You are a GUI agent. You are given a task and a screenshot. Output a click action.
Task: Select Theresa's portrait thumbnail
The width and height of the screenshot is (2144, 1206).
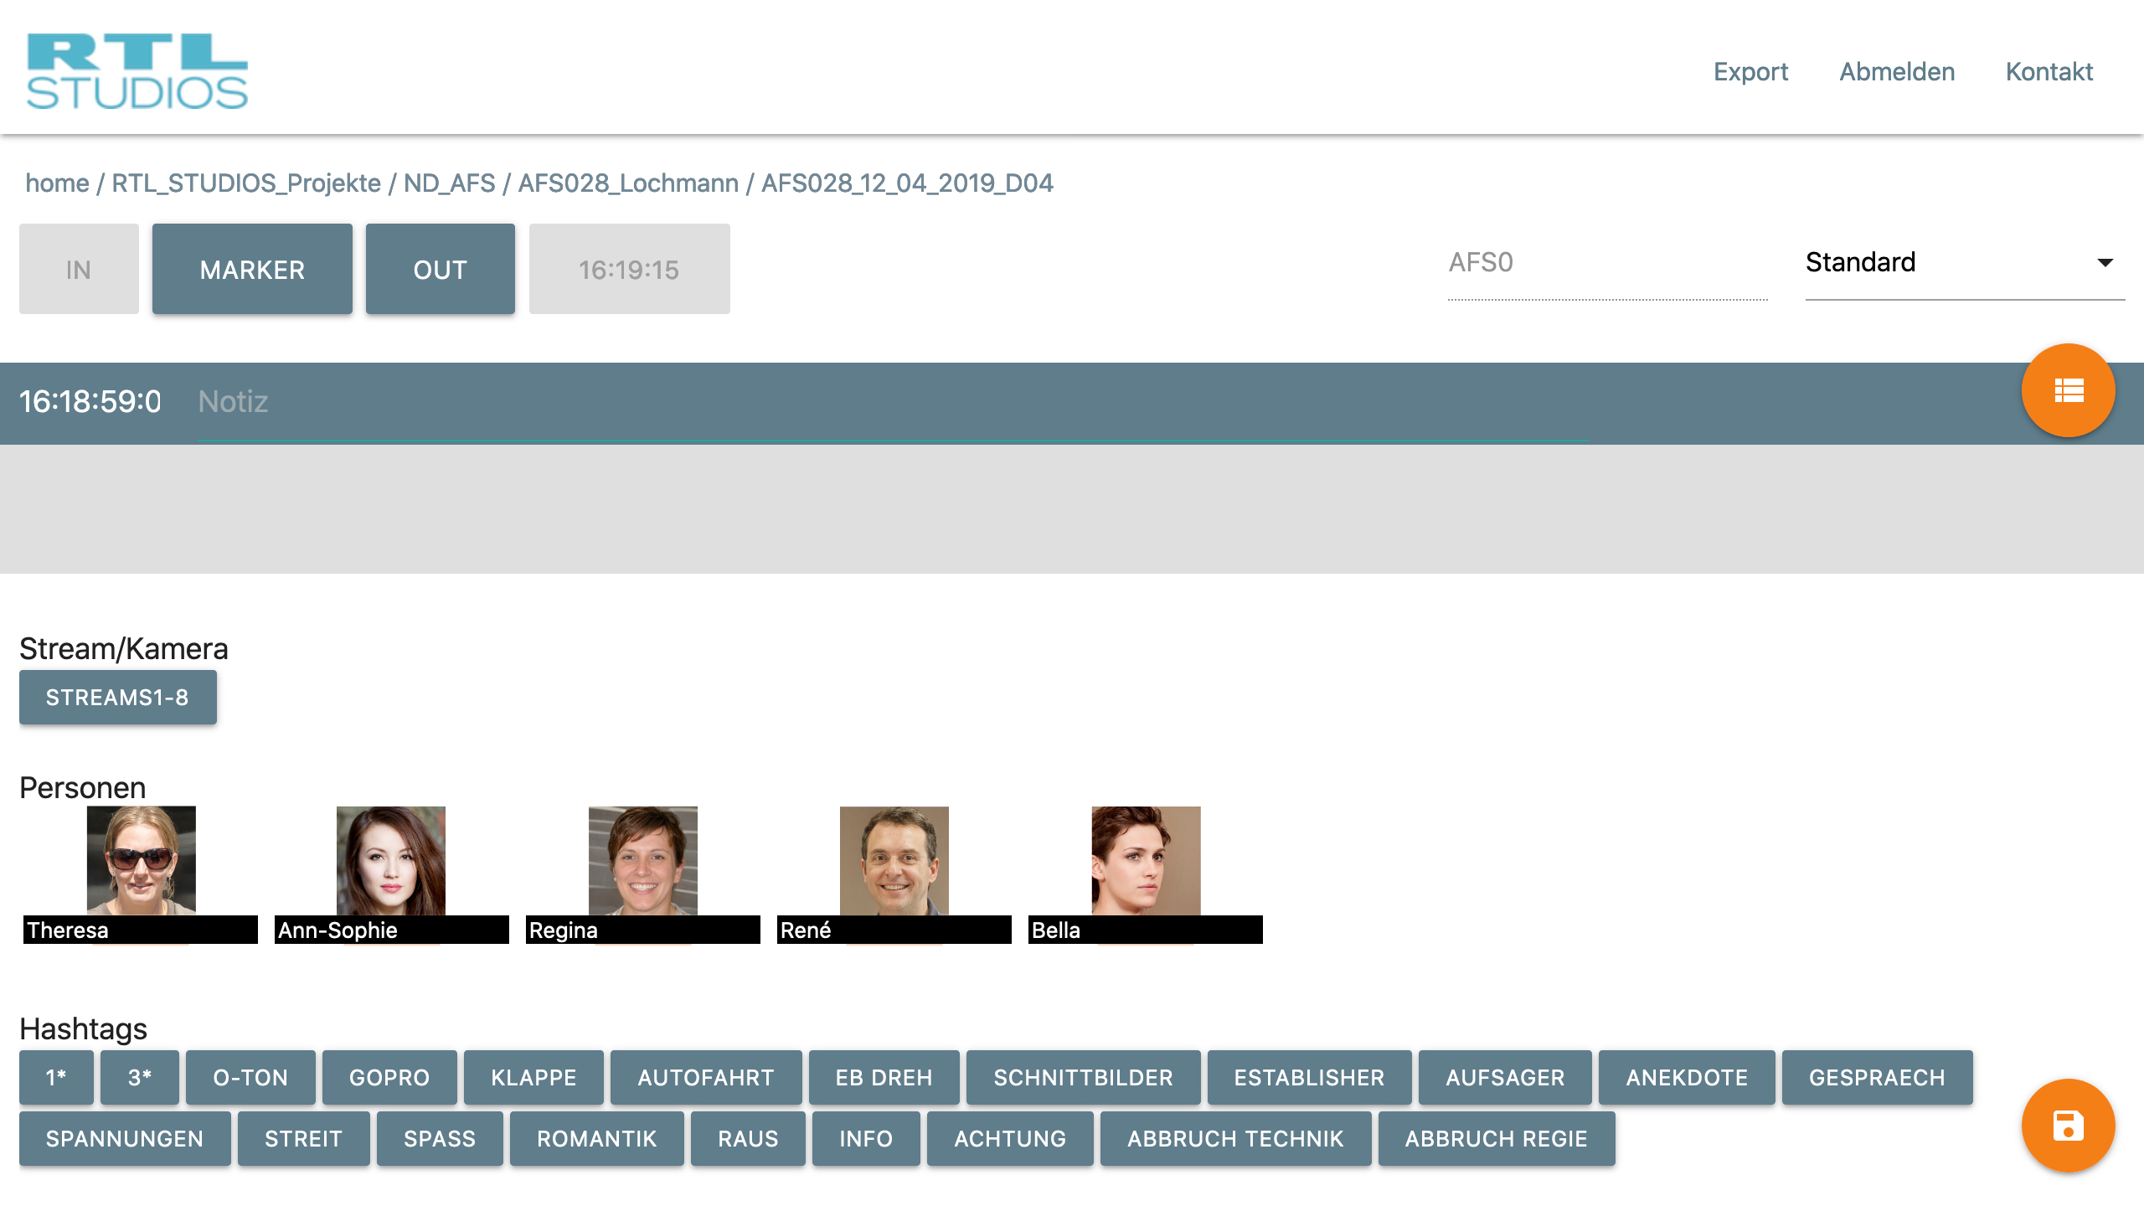pyautogui.click(x=141, y=861)
